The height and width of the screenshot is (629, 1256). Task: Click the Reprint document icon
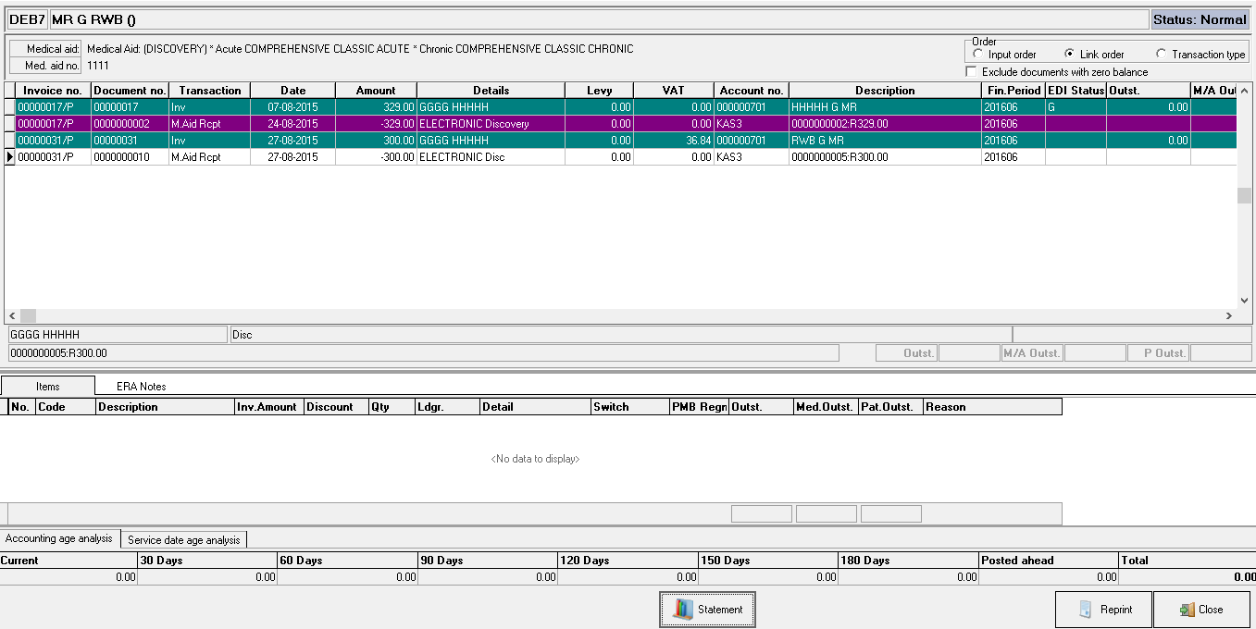point(1086,610)
